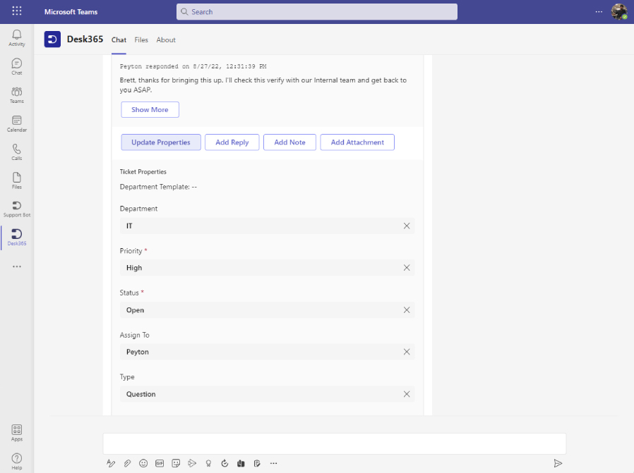Click the Loop or Approvals icon in compose bar
Viewport: 634px width, 473px height.
tap(225, 463)
